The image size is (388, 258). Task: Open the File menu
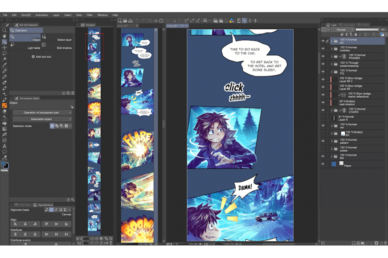coord(5,15)
